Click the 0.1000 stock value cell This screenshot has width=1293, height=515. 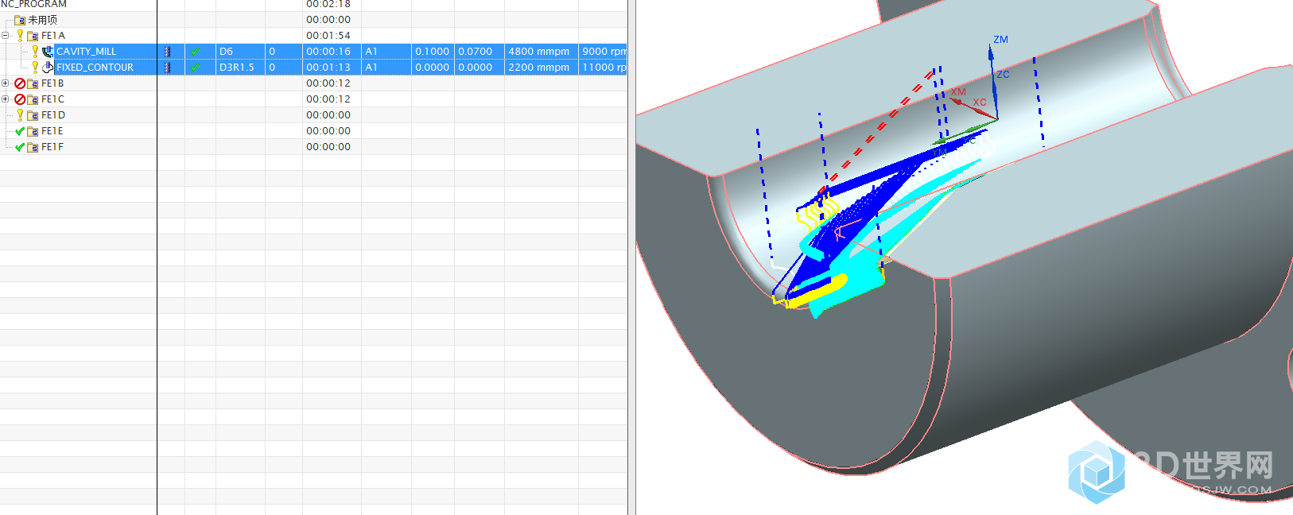pyautogui.click(x=432, y=52)
